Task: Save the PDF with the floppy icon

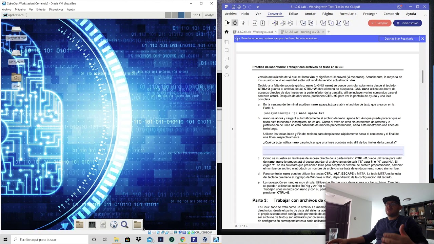Action: (x=233, y=7)
